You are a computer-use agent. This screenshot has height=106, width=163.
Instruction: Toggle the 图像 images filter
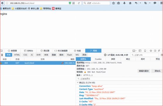pos(54,55)
